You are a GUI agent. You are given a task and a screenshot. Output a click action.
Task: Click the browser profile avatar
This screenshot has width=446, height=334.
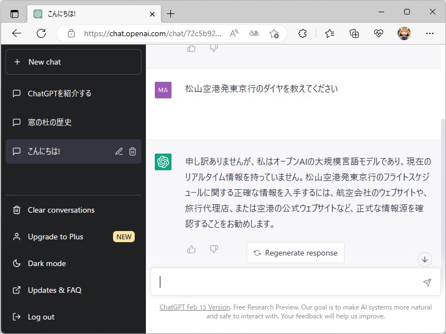404,33
